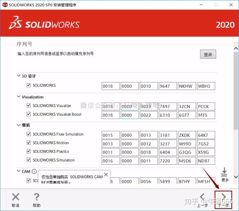
Task: Toggle SOLIDWORKS Visualize Boost checkbox
Action: pyautogui.click(x=29, y=114)
